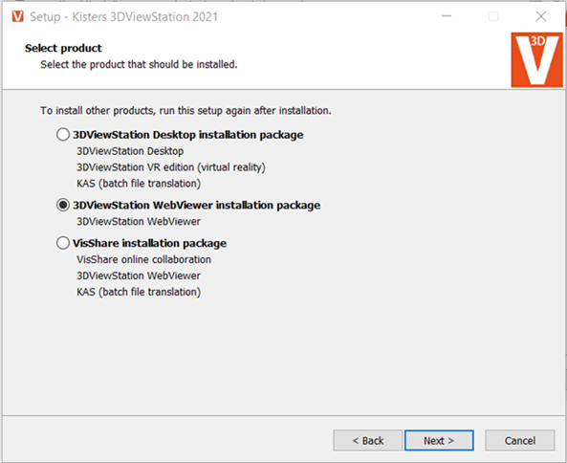567x463 pixels.
Task: Close the setup window with X
Action: [541, 16]
